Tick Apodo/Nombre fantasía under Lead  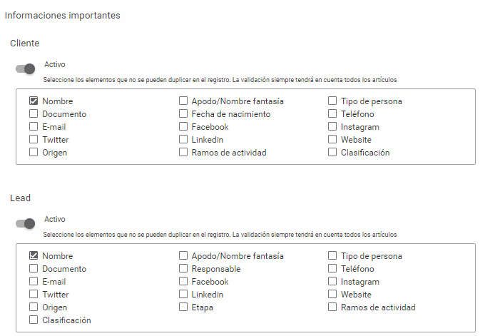[183, 255]
